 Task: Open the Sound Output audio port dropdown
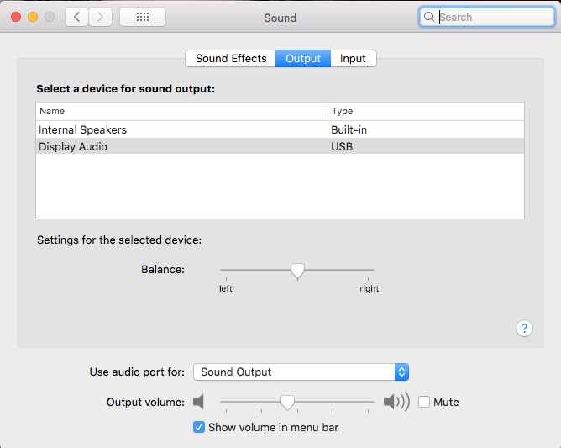(x=301, y=372)
